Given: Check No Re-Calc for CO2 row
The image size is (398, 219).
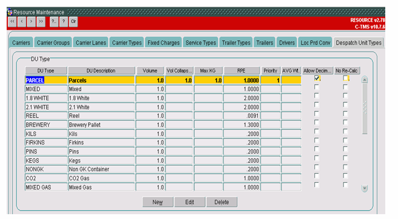Looking at the screenshot, I should pyautogui.click(x=345, y=175).
